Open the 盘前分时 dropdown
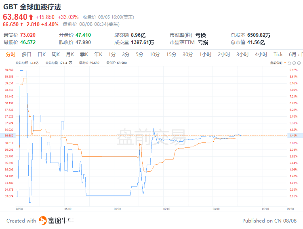The height and width of the screenshot is (229, 303). click(278, 63)
